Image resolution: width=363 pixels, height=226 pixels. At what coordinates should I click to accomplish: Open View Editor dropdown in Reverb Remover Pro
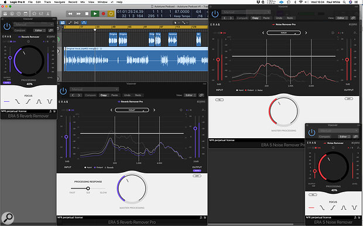[x=190, y=95]
